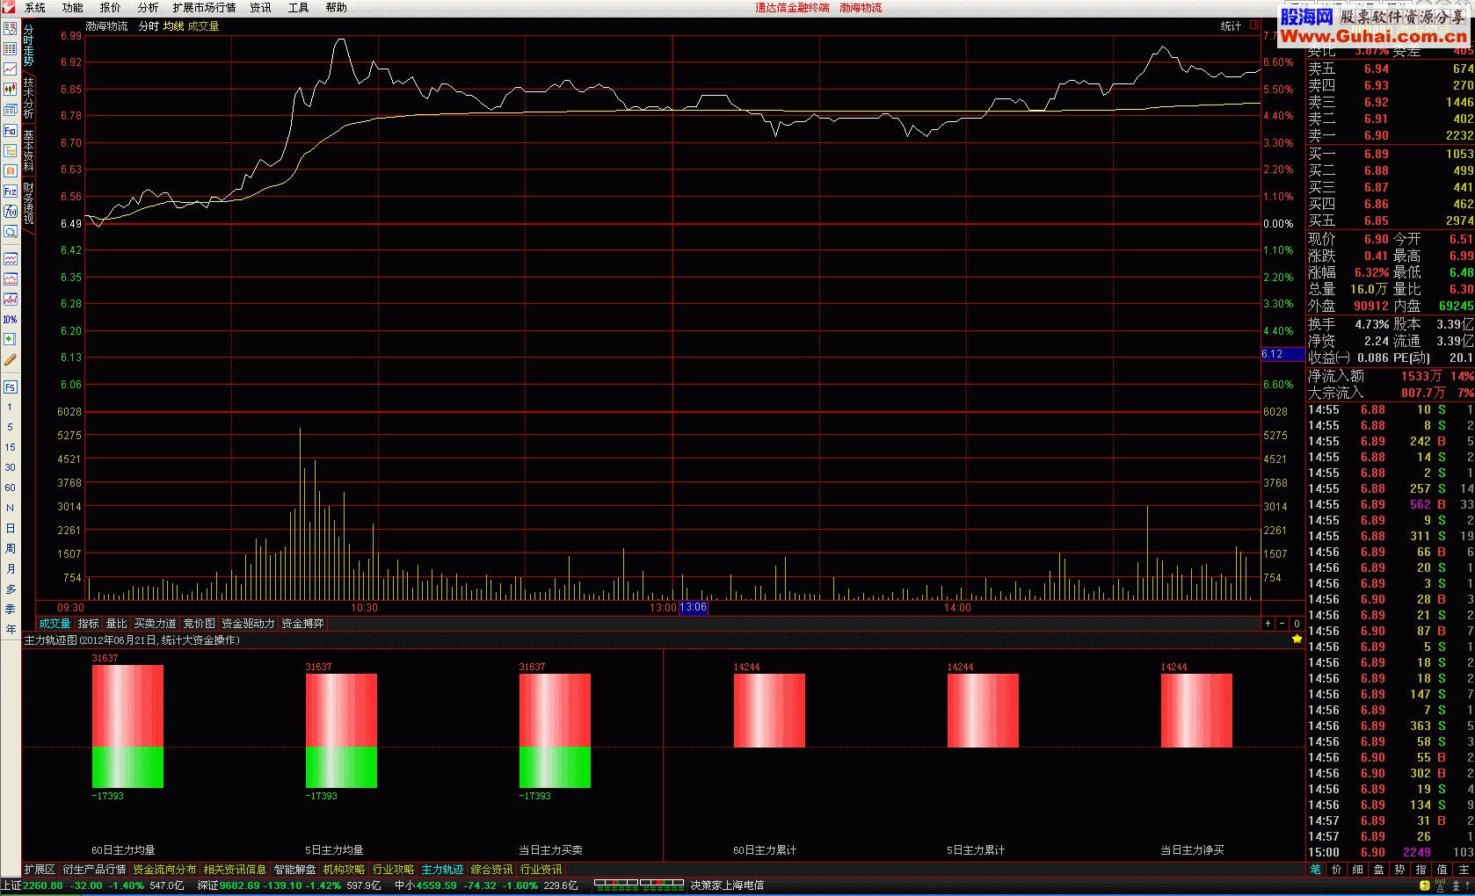
Task: Select the 年 yearly period button
Action: click(11, 629)
